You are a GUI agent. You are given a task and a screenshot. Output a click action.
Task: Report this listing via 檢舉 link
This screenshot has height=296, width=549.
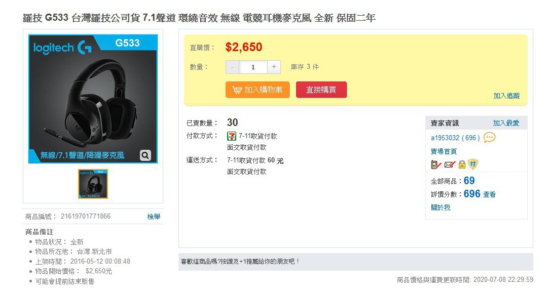tap(154, 217)
